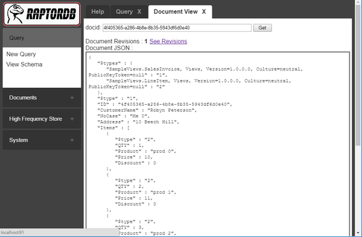Open the See Revisions link
Screen dimensions: 362x237
168,42
